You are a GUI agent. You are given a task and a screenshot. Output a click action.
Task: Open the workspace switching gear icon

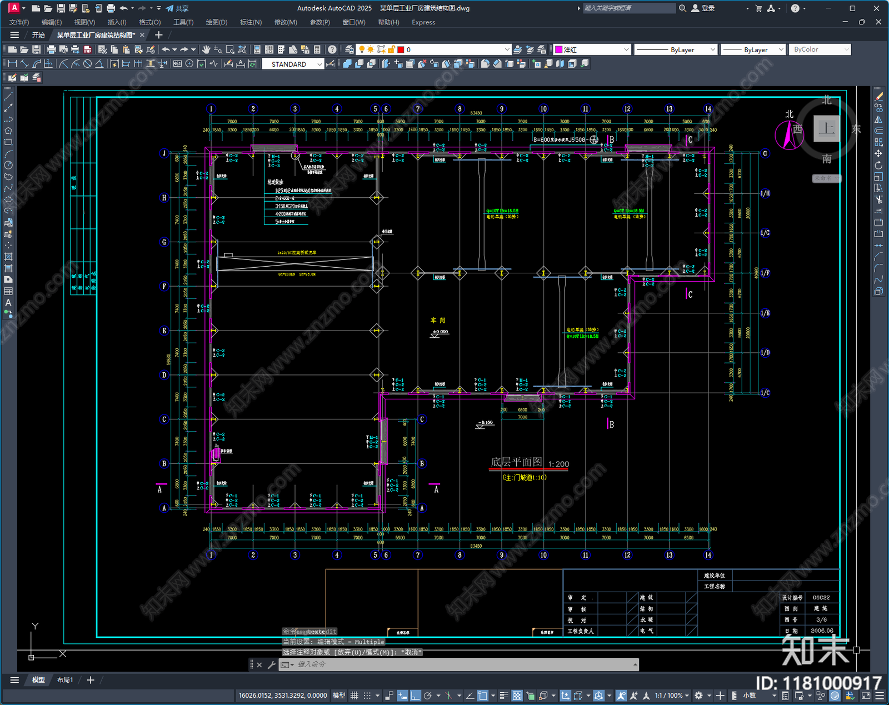(699, 696)
